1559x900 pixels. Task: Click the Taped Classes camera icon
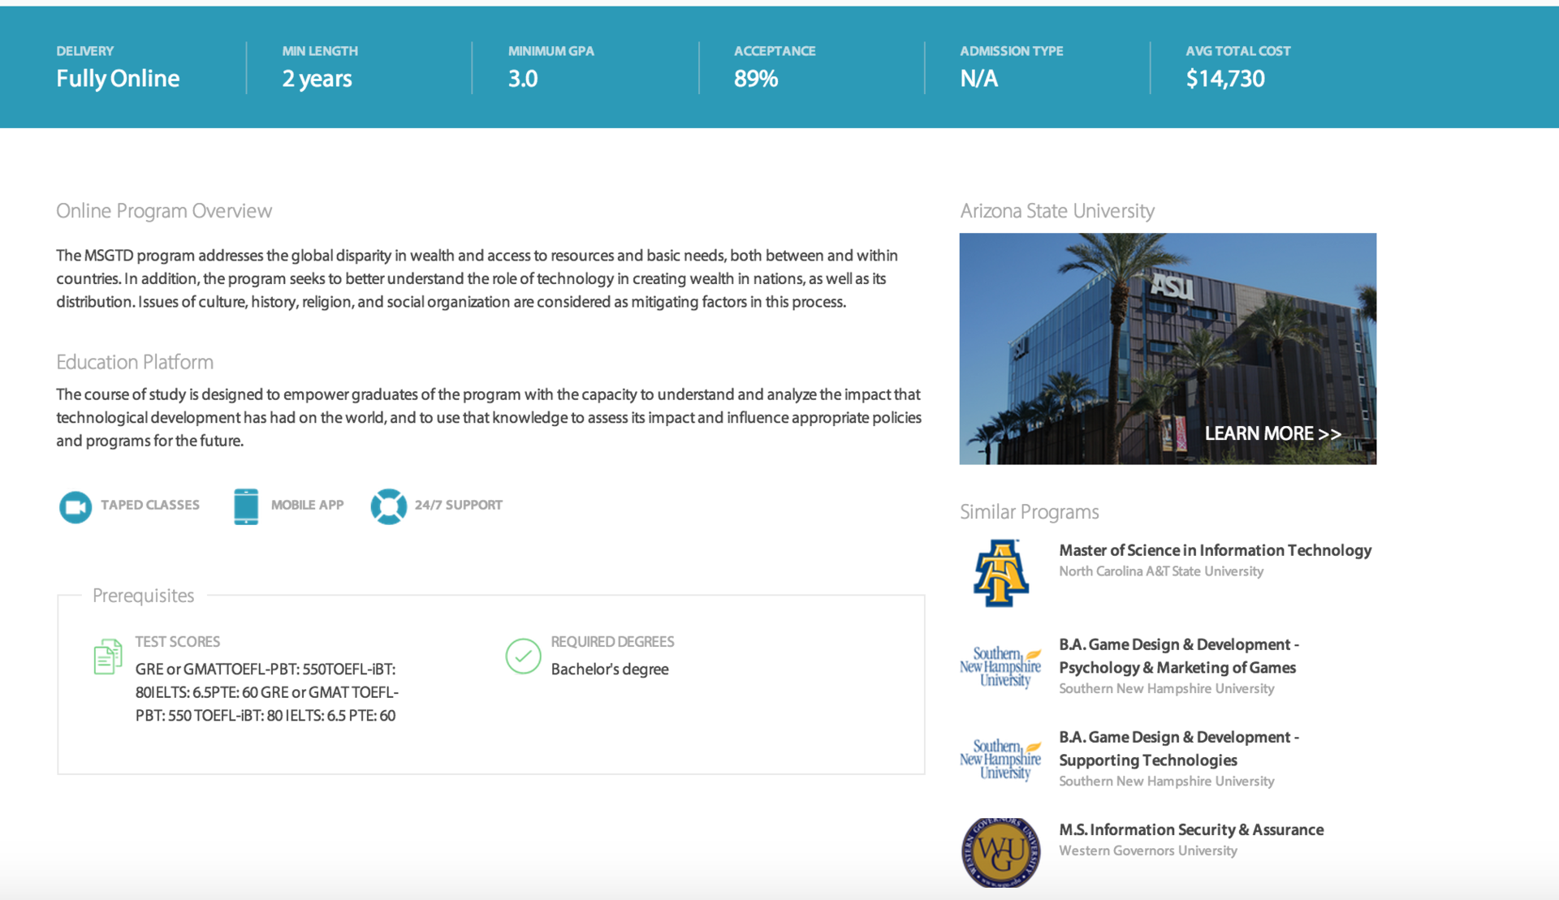[x=76, y=507]
